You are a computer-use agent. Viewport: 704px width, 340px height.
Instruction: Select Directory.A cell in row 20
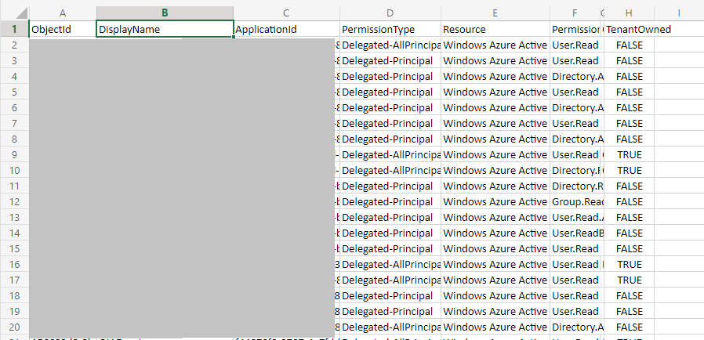pos(575,327)
